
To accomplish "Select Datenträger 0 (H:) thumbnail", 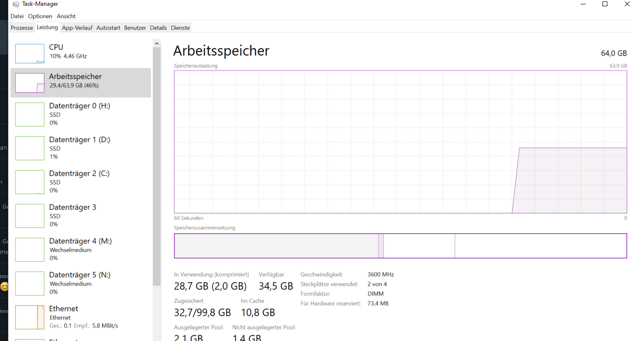I will pyautogui.click(x=29, y=114).
